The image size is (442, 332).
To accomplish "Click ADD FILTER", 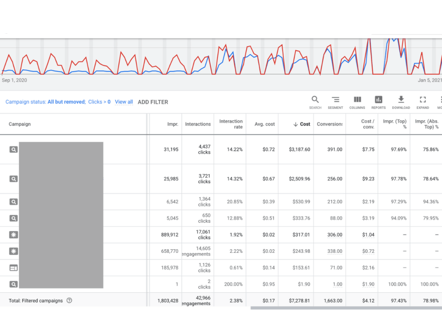I will (x=153, y=102).
